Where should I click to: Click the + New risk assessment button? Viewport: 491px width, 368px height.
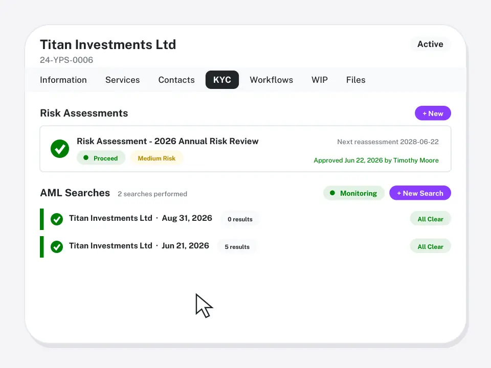click(433, 113)
